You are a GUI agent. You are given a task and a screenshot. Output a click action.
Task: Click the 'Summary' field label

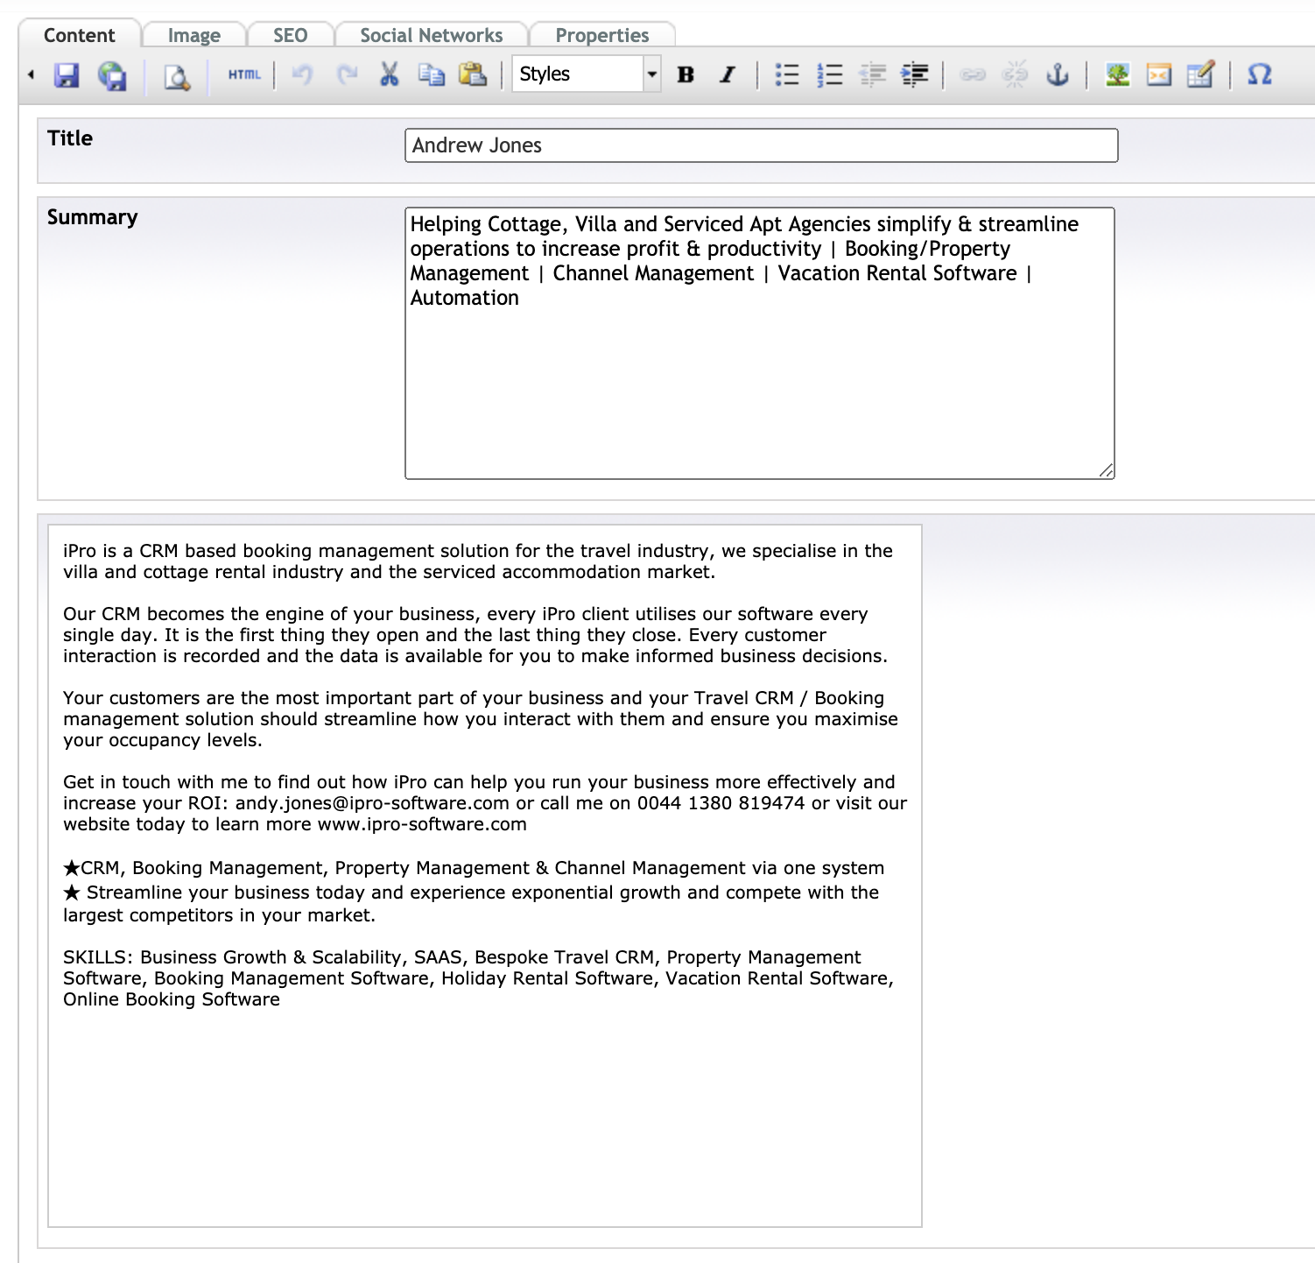tap(93, 217)
